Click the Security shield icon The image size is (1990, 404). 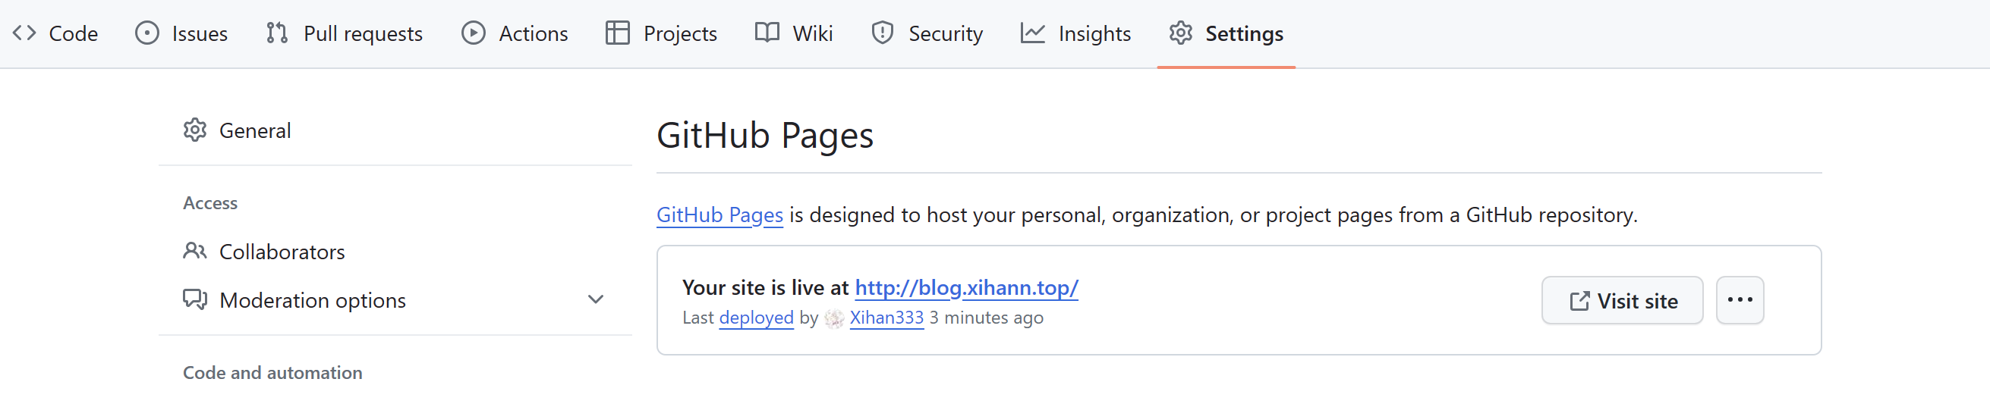click(x=882, y=33)
